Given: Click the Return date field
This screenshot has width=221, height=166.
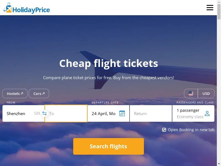Looking at the screenshot, I should [x=151, y=113].
